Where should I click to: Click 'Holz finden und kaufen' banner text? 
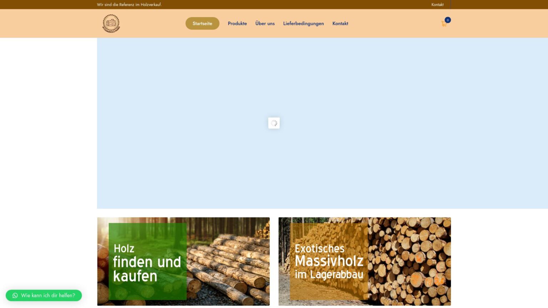(147, 262)
